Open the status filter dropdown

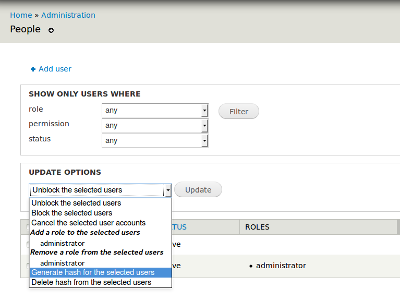[x=155, y=141]
